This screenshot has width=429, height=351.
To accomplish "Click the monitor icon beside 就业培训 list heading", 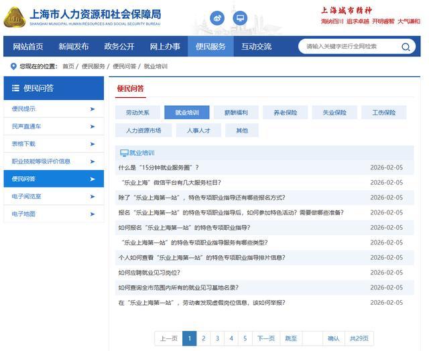I will [123, 153].
